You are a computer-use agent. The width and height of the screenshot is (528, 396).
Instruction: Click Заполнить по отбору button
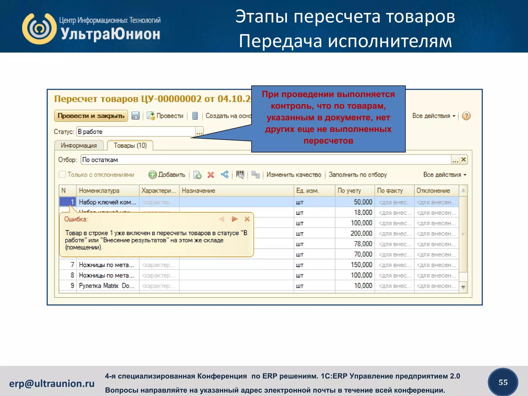point(358,175)
